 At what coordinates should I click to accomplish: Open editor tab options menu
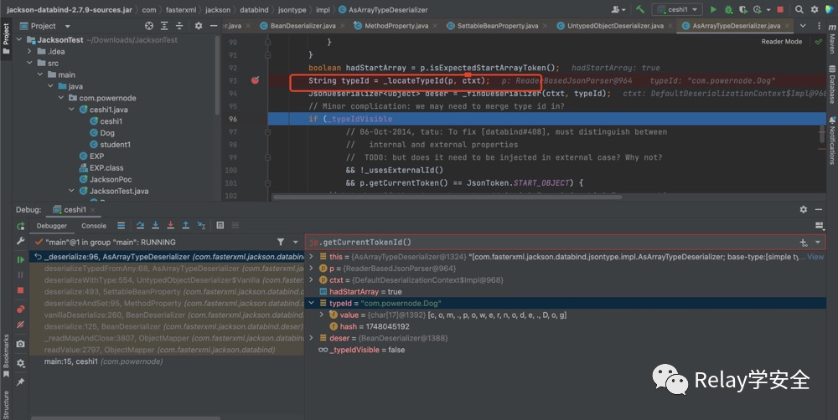point(819,26)
